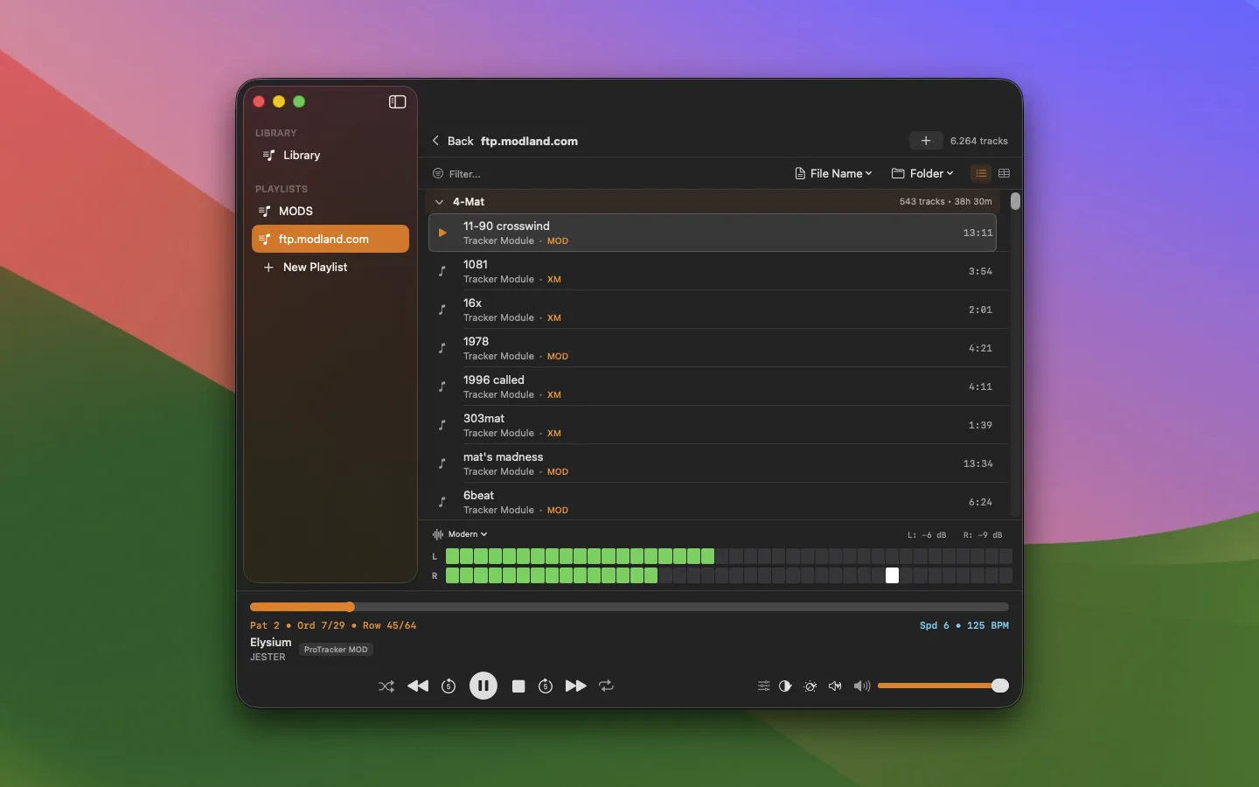Screen dimensions: 1259x787
Task: Click the note icon beside 1081
Action: click(x=442, y=271)
